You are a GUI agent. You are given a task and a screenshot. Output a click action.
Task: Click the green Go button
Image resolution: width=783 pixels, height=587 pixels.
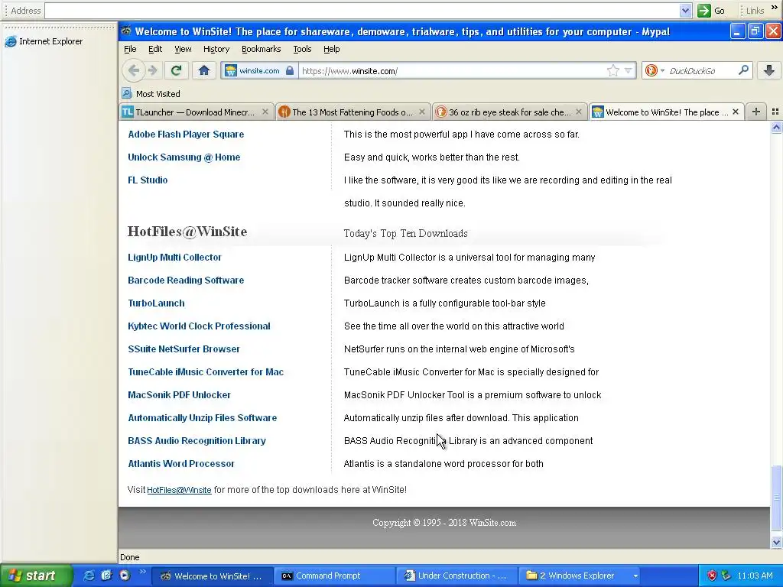coord(711,11)
